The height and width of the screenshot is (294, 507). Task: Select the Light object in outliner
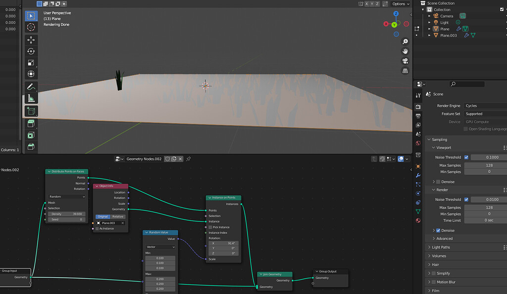point(444,23)
